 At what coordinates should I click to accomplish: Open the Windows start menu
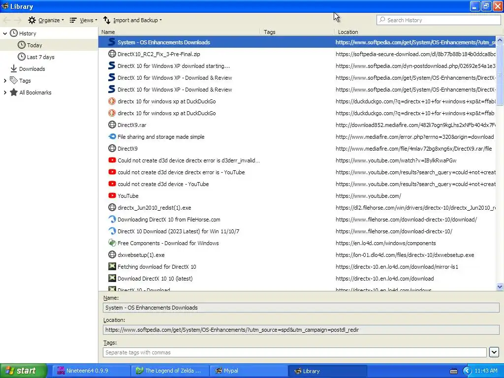pos(24,371)
